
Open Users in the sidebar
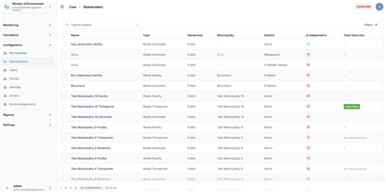pyautogui.click(x=13, y=70)
